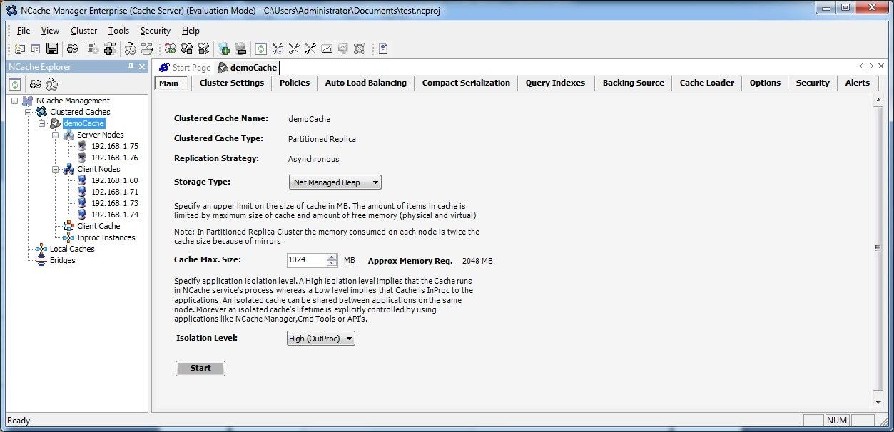Open the Compact Serialization tab
The height and width of the screenshot is (432, 894).
466,83
